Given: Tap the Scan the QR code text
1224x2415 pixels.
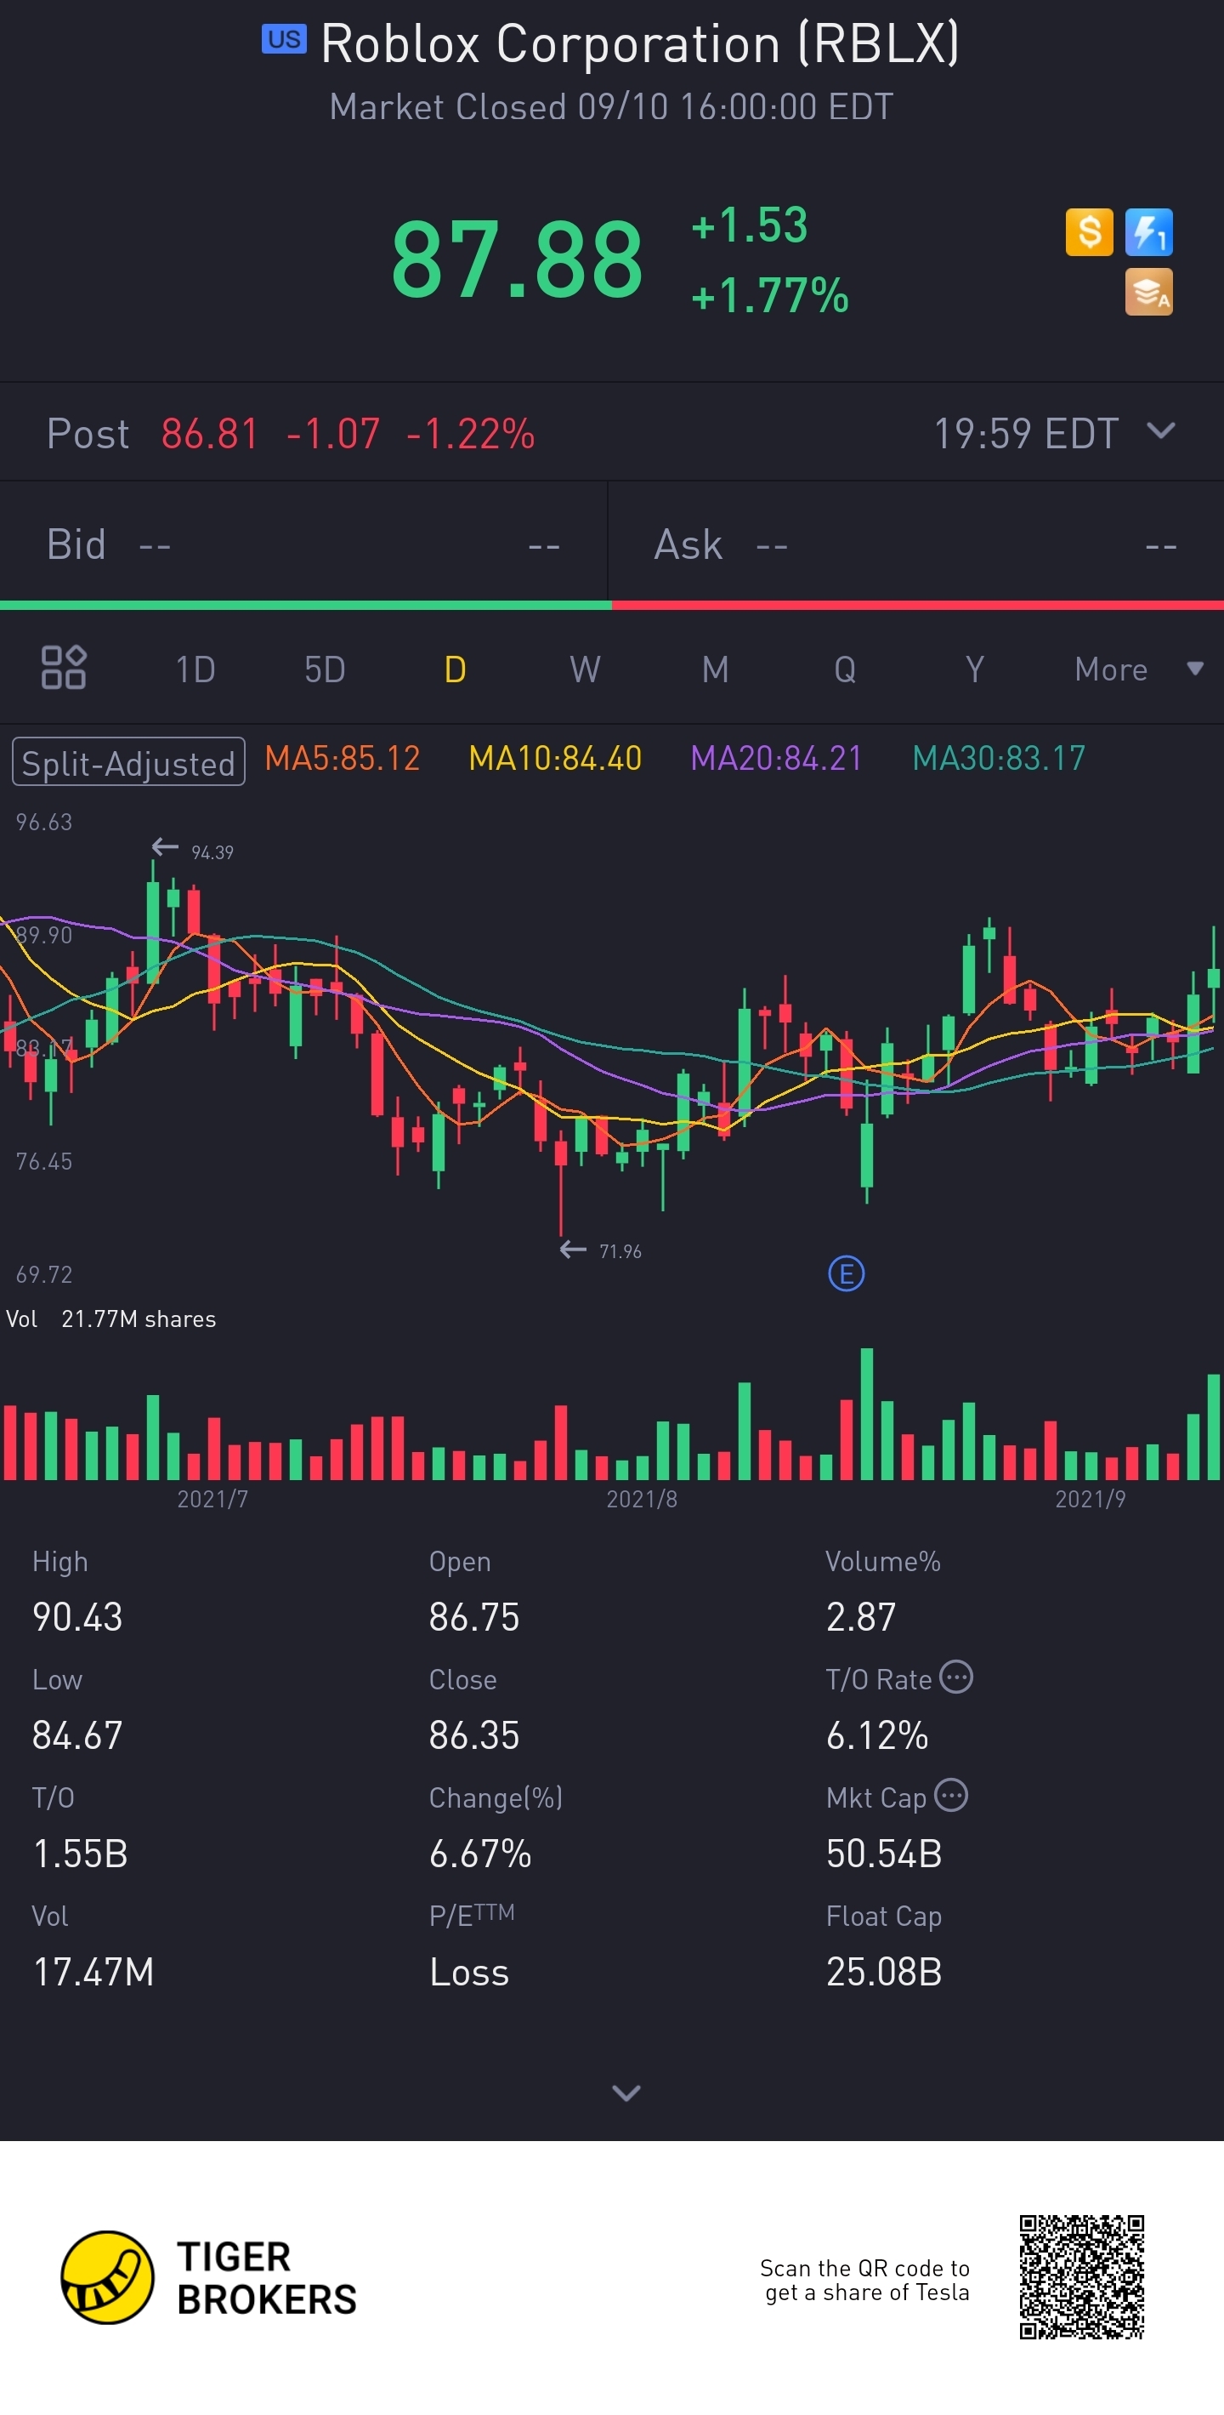Looking at the screenshot, I should point(864,2280).
